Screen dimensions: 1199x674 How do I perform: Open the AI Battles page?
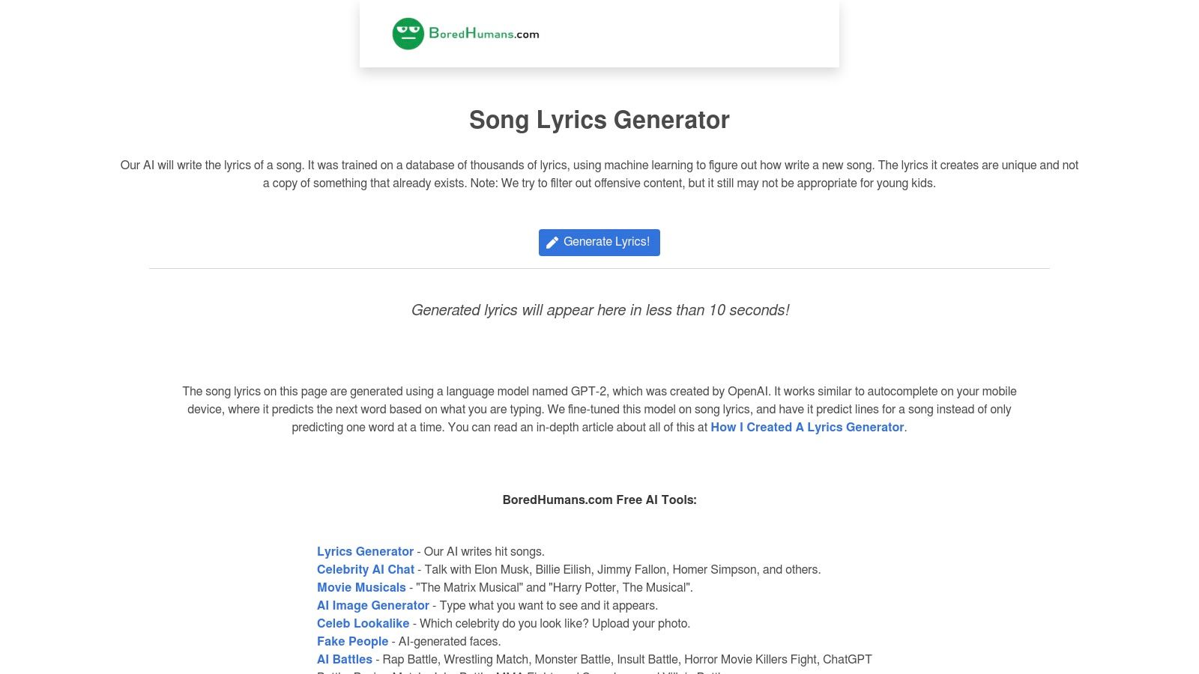(345, 659)
